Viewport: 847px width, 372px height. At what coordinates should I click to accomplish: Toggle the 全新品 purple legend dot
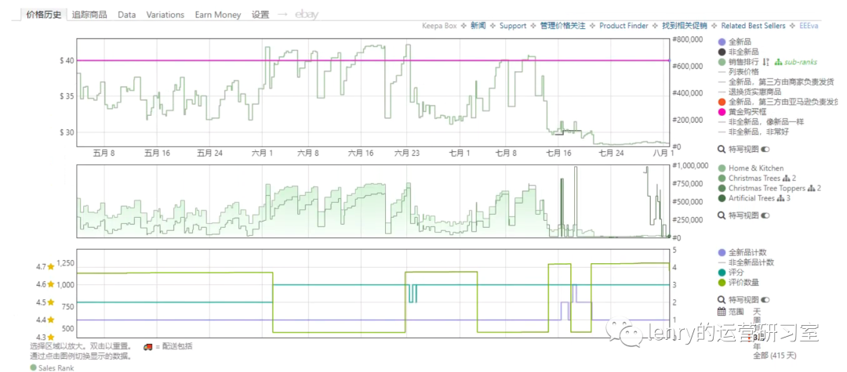tap(722, 42)
